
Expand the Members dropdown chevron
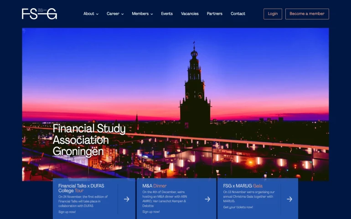pos(151,14)
